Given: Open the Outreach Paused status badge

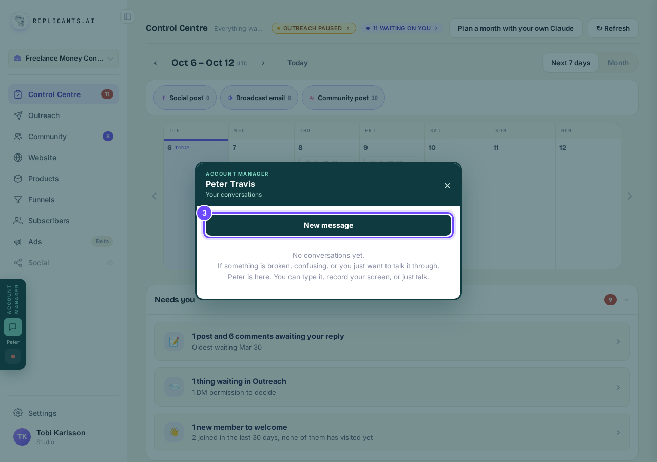Looking at the screenshot, I should click(314, 28).
